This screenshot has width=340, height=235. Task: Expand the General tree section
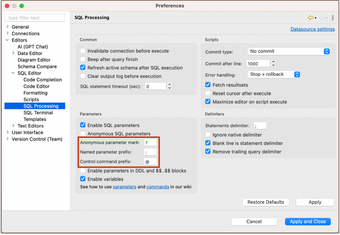(7, 27)
